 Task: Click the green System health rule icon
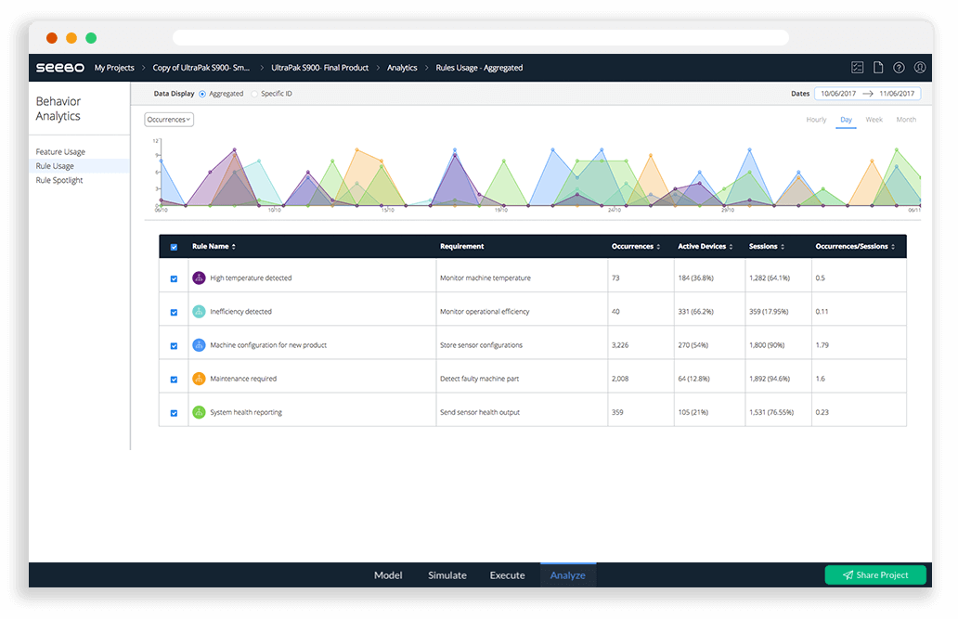point(199,412)
